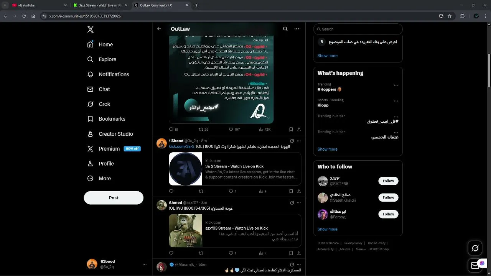
Task: Follow the SAIF account
Action: (388, 181)
